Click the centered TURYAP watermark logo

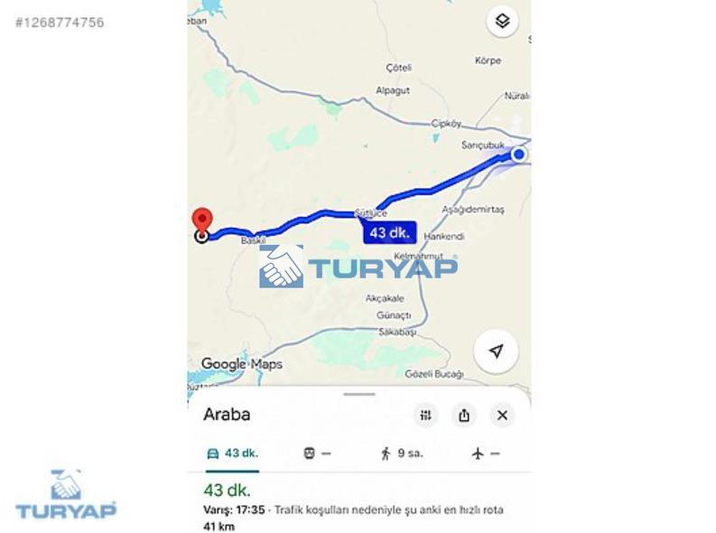tap(358, 266)
